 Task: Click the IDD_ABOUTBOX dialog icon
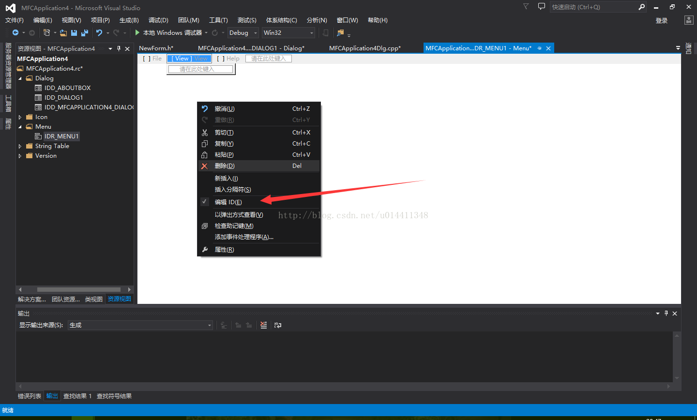coord(38,88)
